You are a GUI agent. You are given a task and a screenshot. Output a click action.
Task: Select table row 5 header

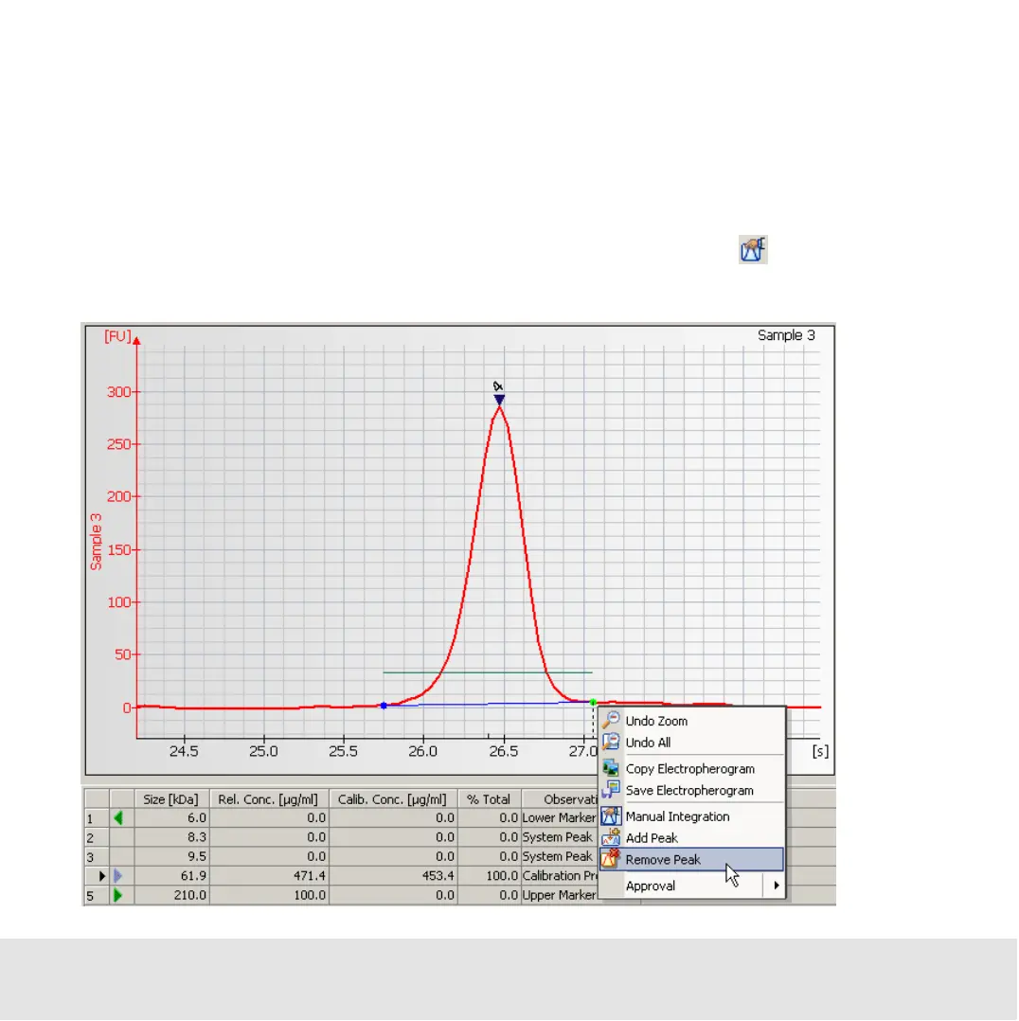(97, 895)
